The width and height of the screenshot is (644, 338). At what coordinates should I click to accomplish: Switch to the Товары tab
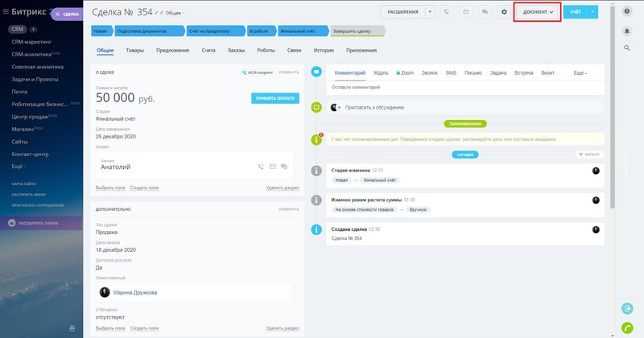click(134, 51)
